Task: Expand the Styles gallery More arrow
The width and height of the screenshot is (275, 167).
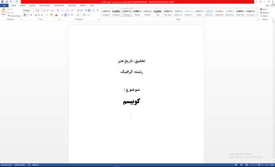Action: [x=257, y=16]
